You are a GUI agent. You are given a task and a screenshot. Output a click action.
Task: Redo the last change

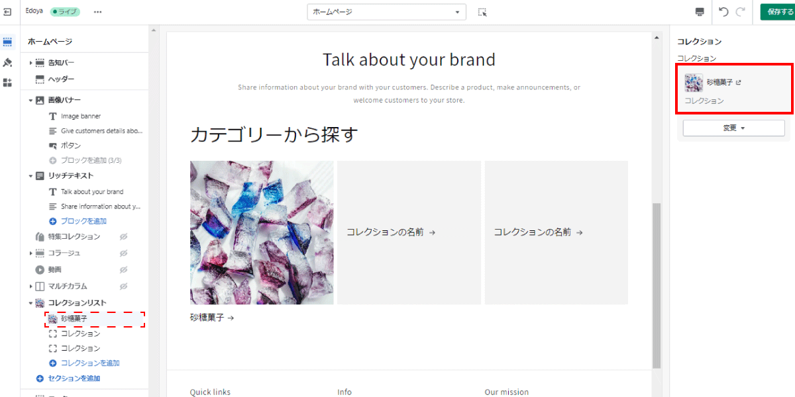click(x=741, y=12)
